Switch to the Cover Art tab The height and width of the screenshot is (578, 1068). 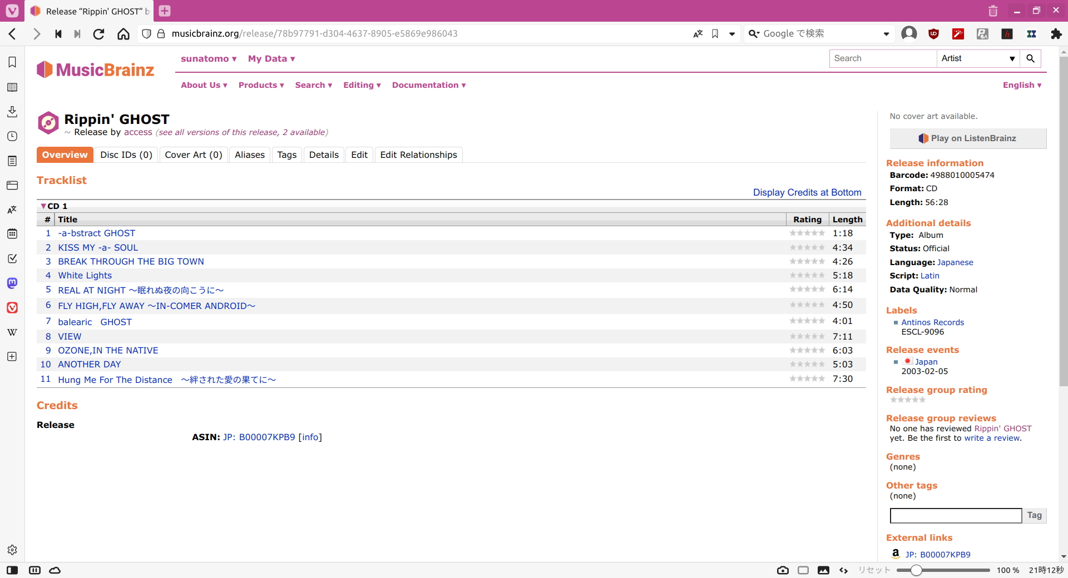pos(194,155)
